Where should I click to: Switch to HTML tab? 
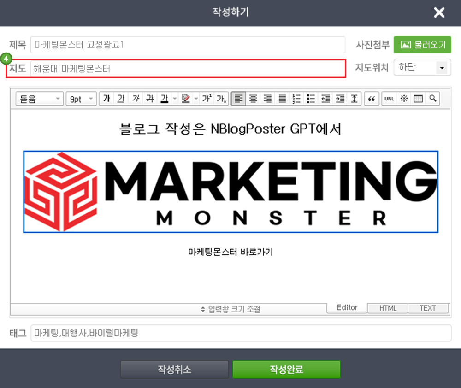(388, 308)
